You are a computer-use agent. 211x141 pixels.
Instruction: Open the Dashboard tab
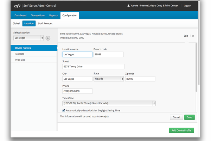pyautogui.click(x=20, y=16)
